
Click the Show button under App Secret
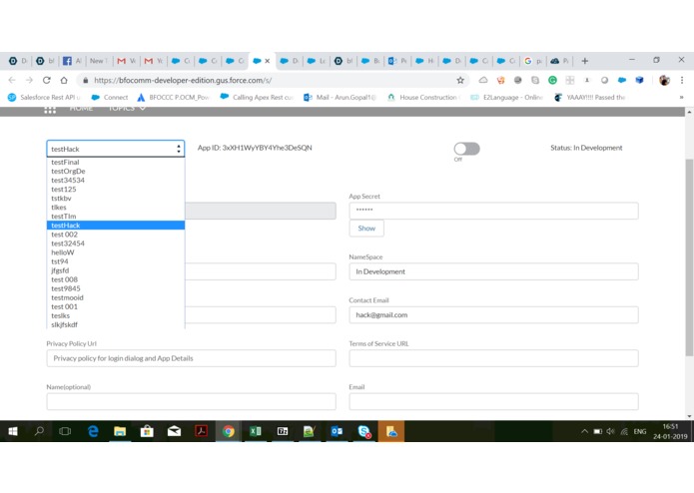pyautogui.click(x=366, y=229)
